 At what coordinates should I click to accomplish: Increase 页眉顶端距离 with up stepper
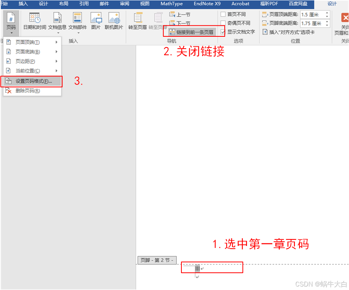click(x=327, y=13)
